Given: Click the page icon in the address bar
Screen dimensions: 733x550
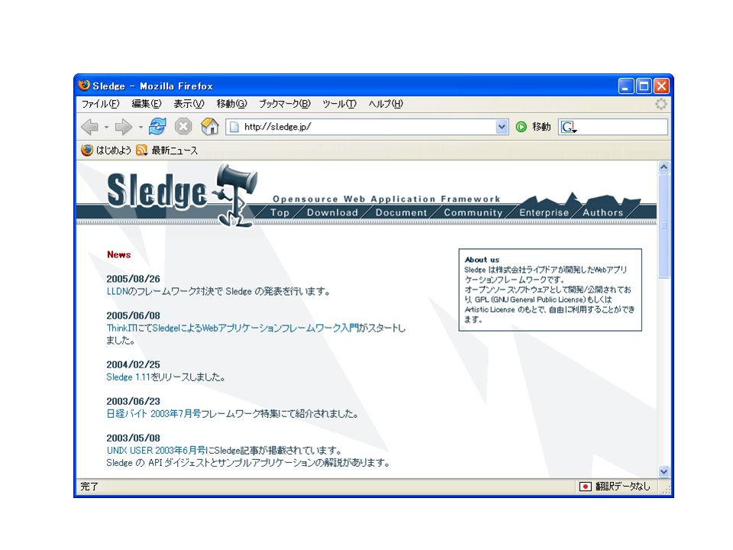Looking at the screenshot, I should click(234, 127).
